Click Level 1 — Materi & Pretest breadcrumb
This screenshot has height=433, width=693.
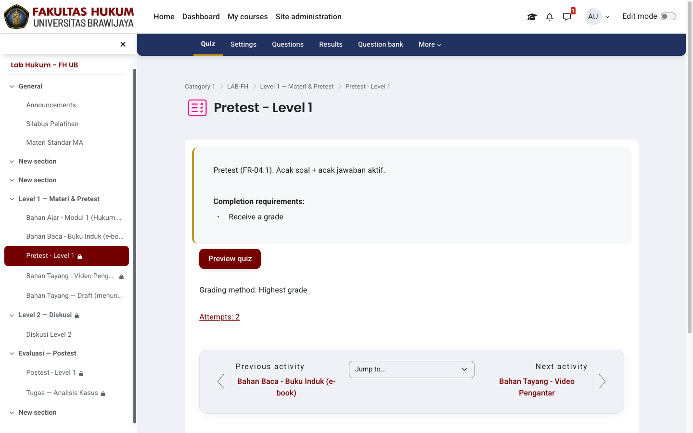297,87
